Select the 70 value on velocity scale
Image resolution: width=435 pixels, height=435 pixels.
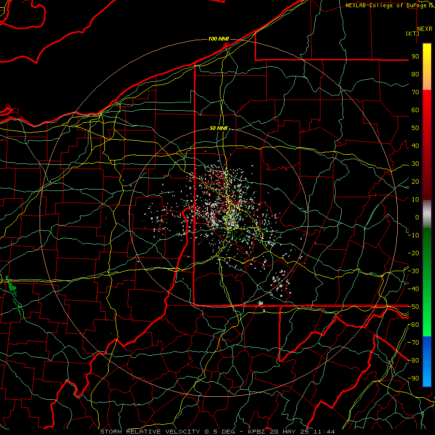pyautogui.click(x=415, y=92)
